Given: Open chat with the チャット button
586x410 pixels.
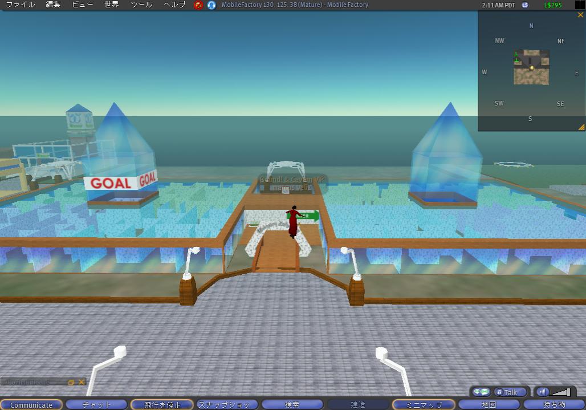Looking at the screenshot, I should coord(96,405).
